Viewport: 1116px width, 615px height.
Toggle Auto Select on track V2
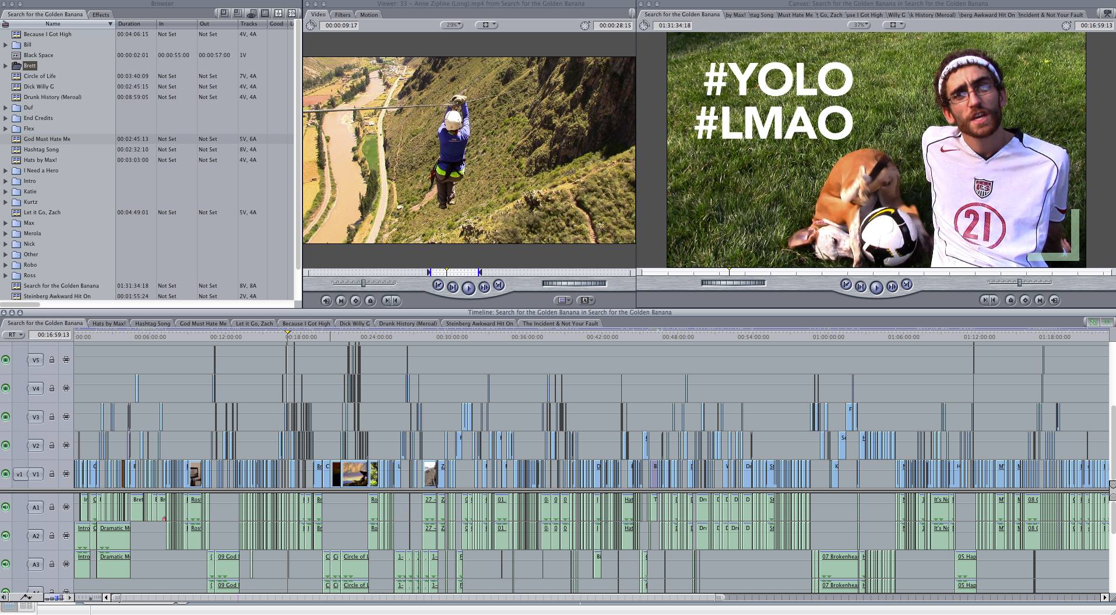point(66,446)
